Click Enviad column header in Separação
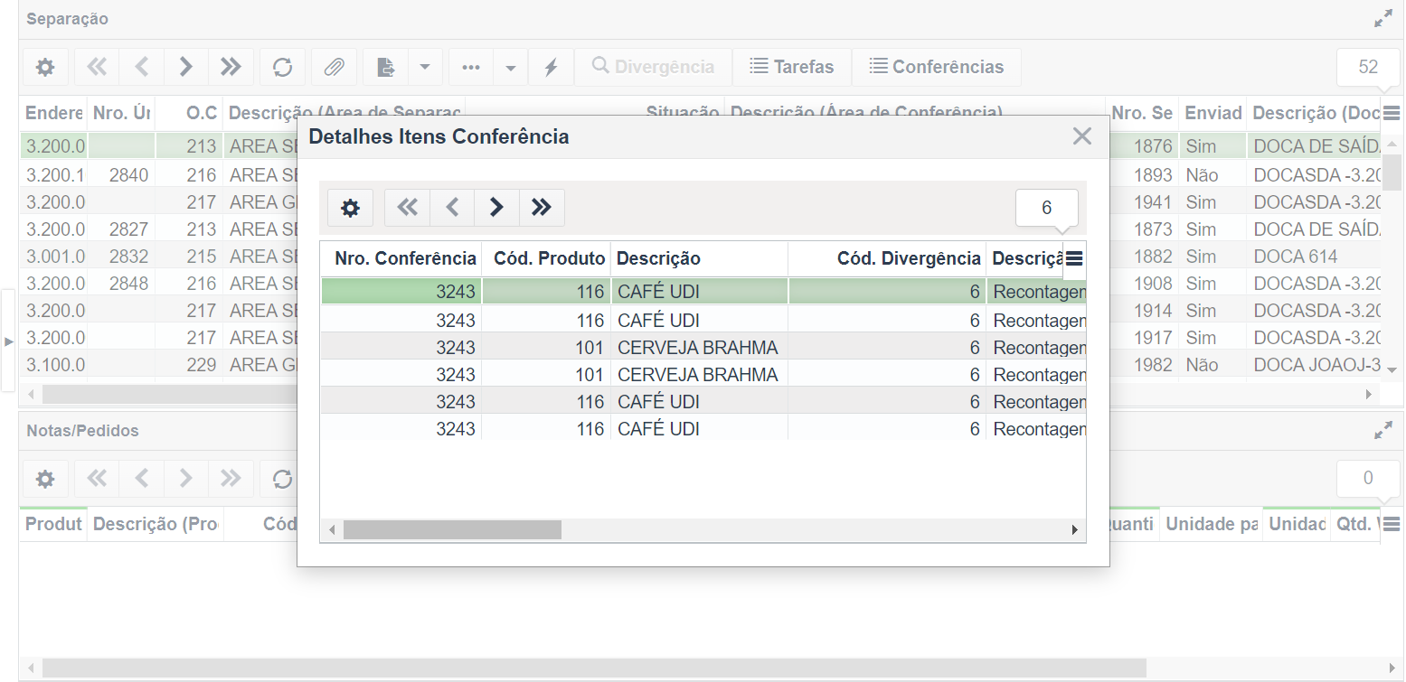 (x=1213, y=114)
